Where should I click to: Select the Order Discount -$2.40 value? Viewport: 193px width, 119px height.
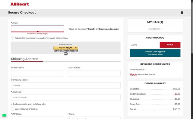pos(177,94)
